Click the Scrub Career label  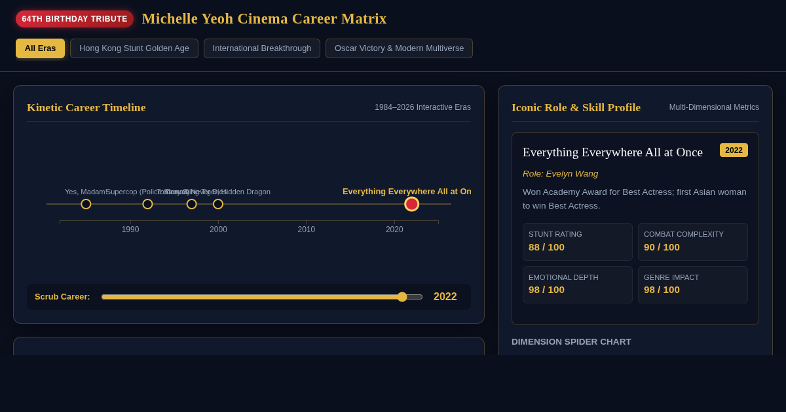pos(62,297)
